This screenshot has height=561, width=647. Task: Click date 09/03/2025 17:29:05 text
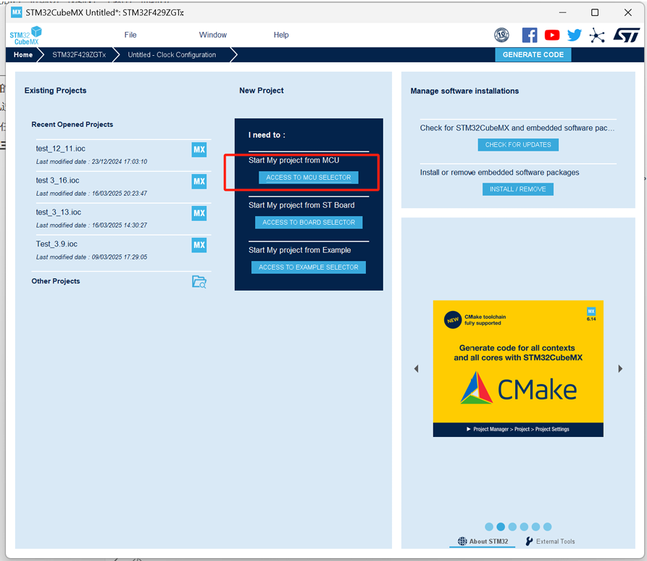point(120,257)
